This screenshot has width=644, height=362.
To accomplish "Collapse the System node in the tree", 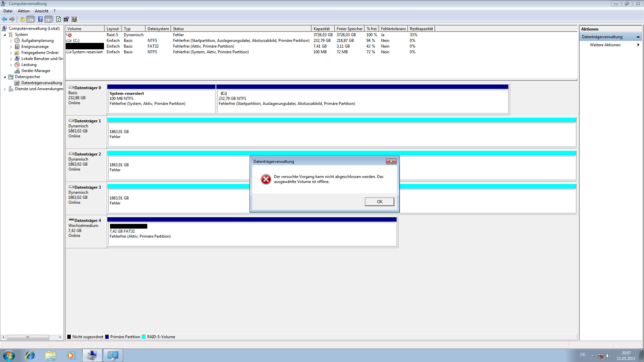I will click(x=5, y=35).
